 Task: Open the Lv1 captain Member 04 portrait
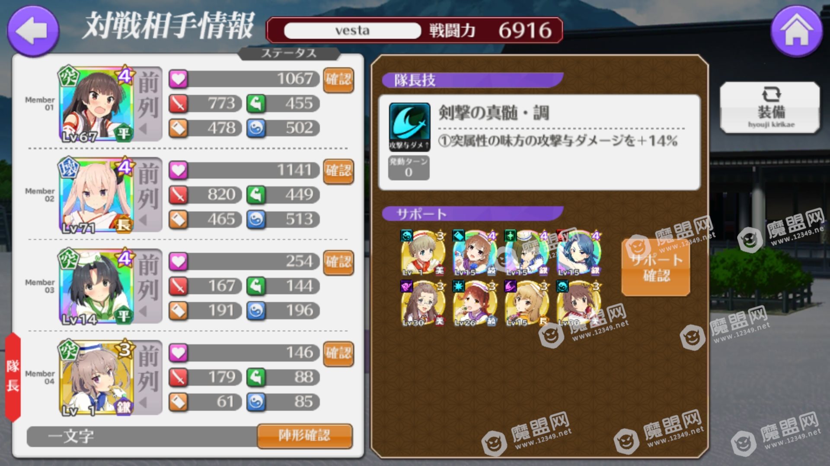[x=97, y=378]
